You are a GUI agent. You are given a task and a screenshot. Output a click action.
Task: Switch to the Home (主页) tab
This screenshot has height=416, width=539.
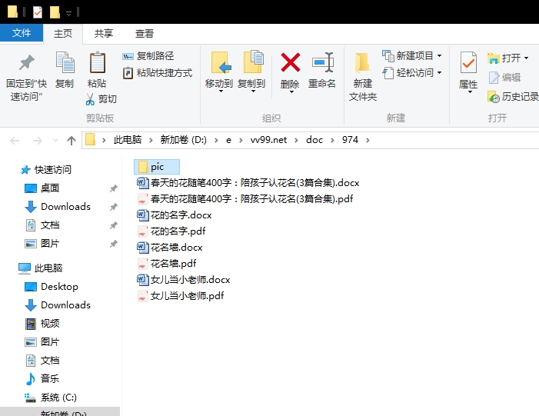63,34
